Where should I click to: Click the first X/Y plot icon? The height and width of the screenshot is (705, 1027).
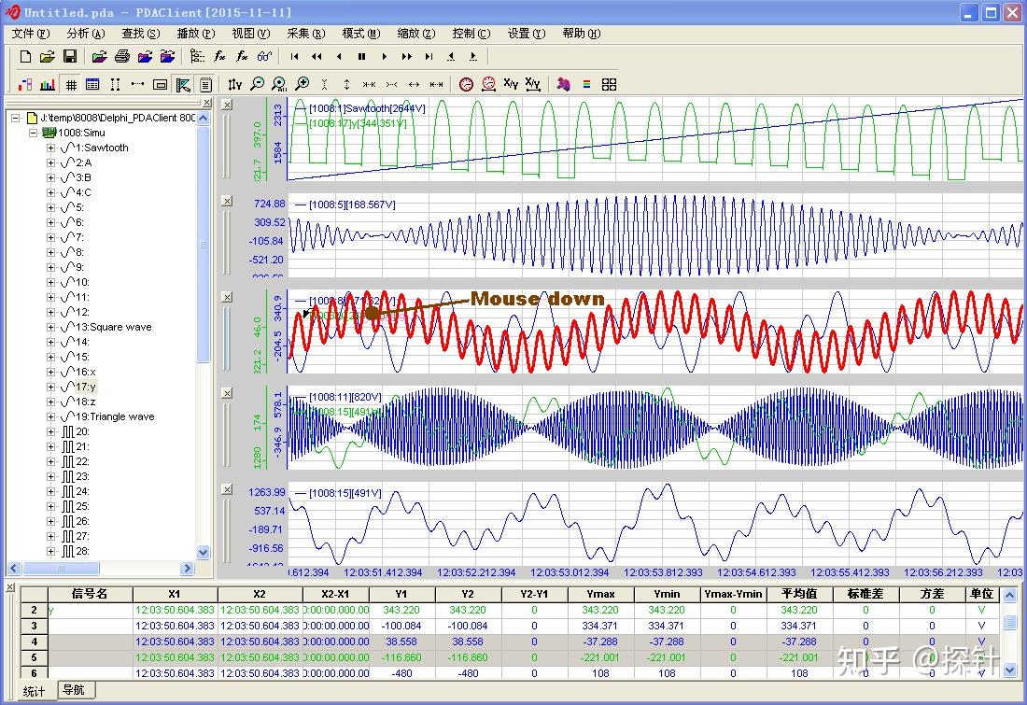[511, 84]
